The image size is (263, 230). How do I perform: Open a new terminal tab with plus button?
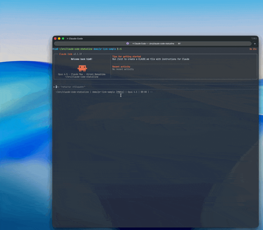pos(255,44)
